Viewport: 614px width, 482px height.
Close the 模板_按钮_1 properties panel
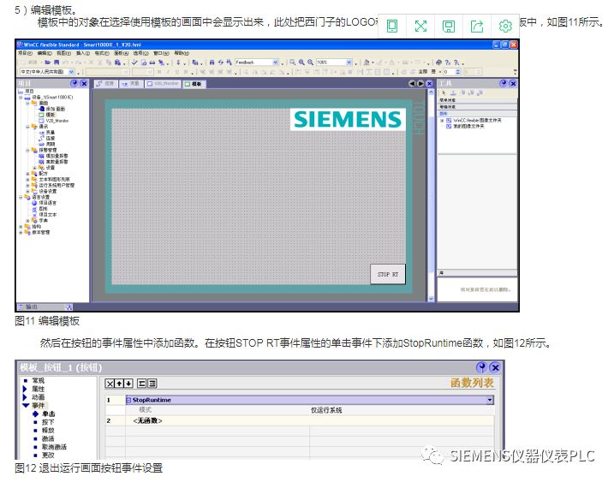point(495,367)
